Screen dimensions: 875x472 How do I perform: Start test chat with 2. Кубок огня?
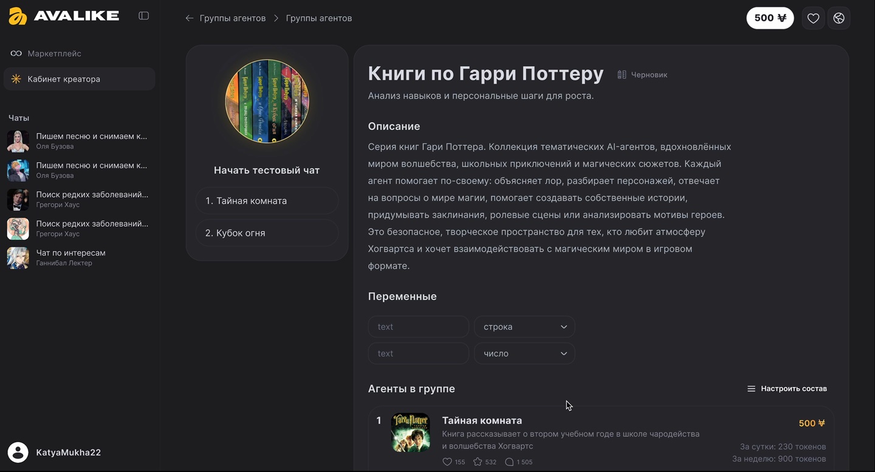coord(267,233)
